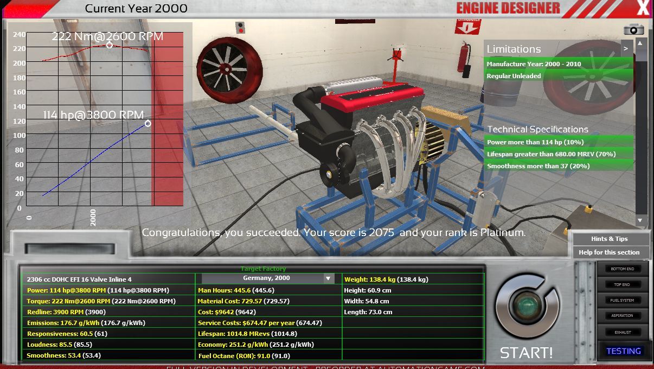Viewport: 654px width, 369px height.
Task: Click the START! text label
Action: [x=526, y=353]
